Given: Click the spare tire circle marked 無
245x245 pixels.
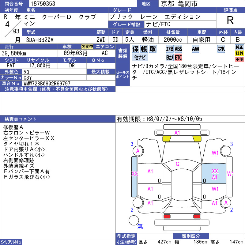Looking at the screenshot, I should pos(134,220).
